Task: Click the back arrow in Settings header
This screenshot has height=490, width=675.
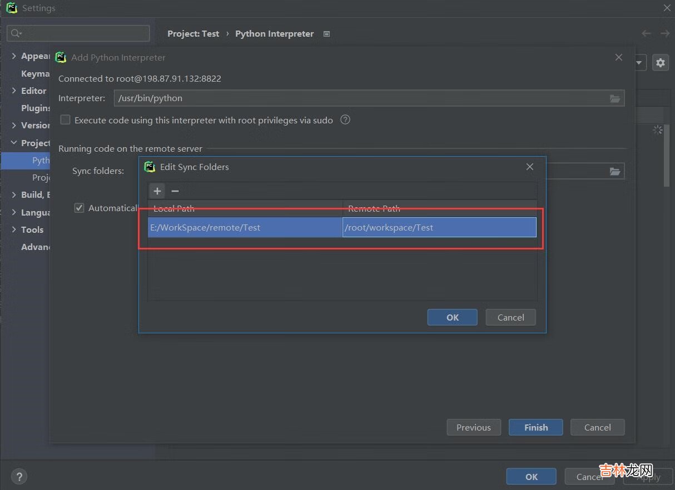Action: pos(646,34)
